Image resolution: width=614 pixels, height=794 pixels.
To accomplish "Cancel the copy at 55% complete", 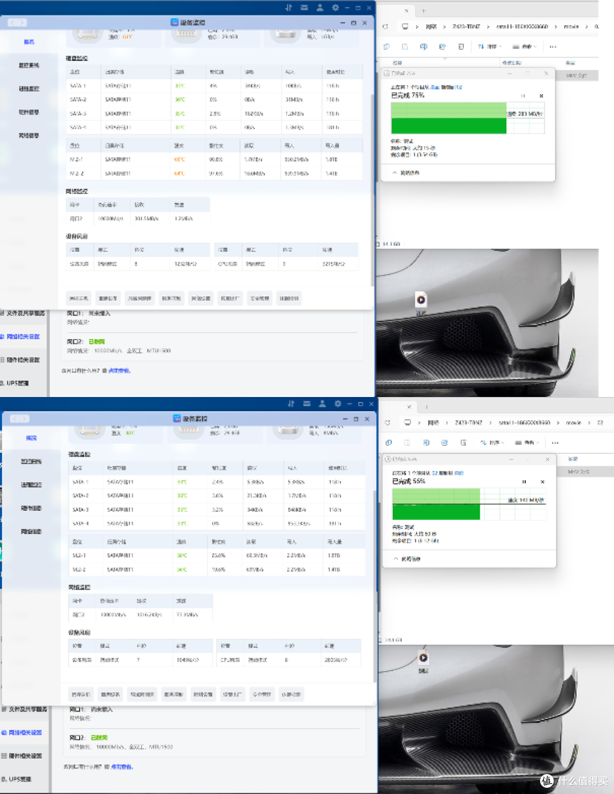I will coord(542,482).
